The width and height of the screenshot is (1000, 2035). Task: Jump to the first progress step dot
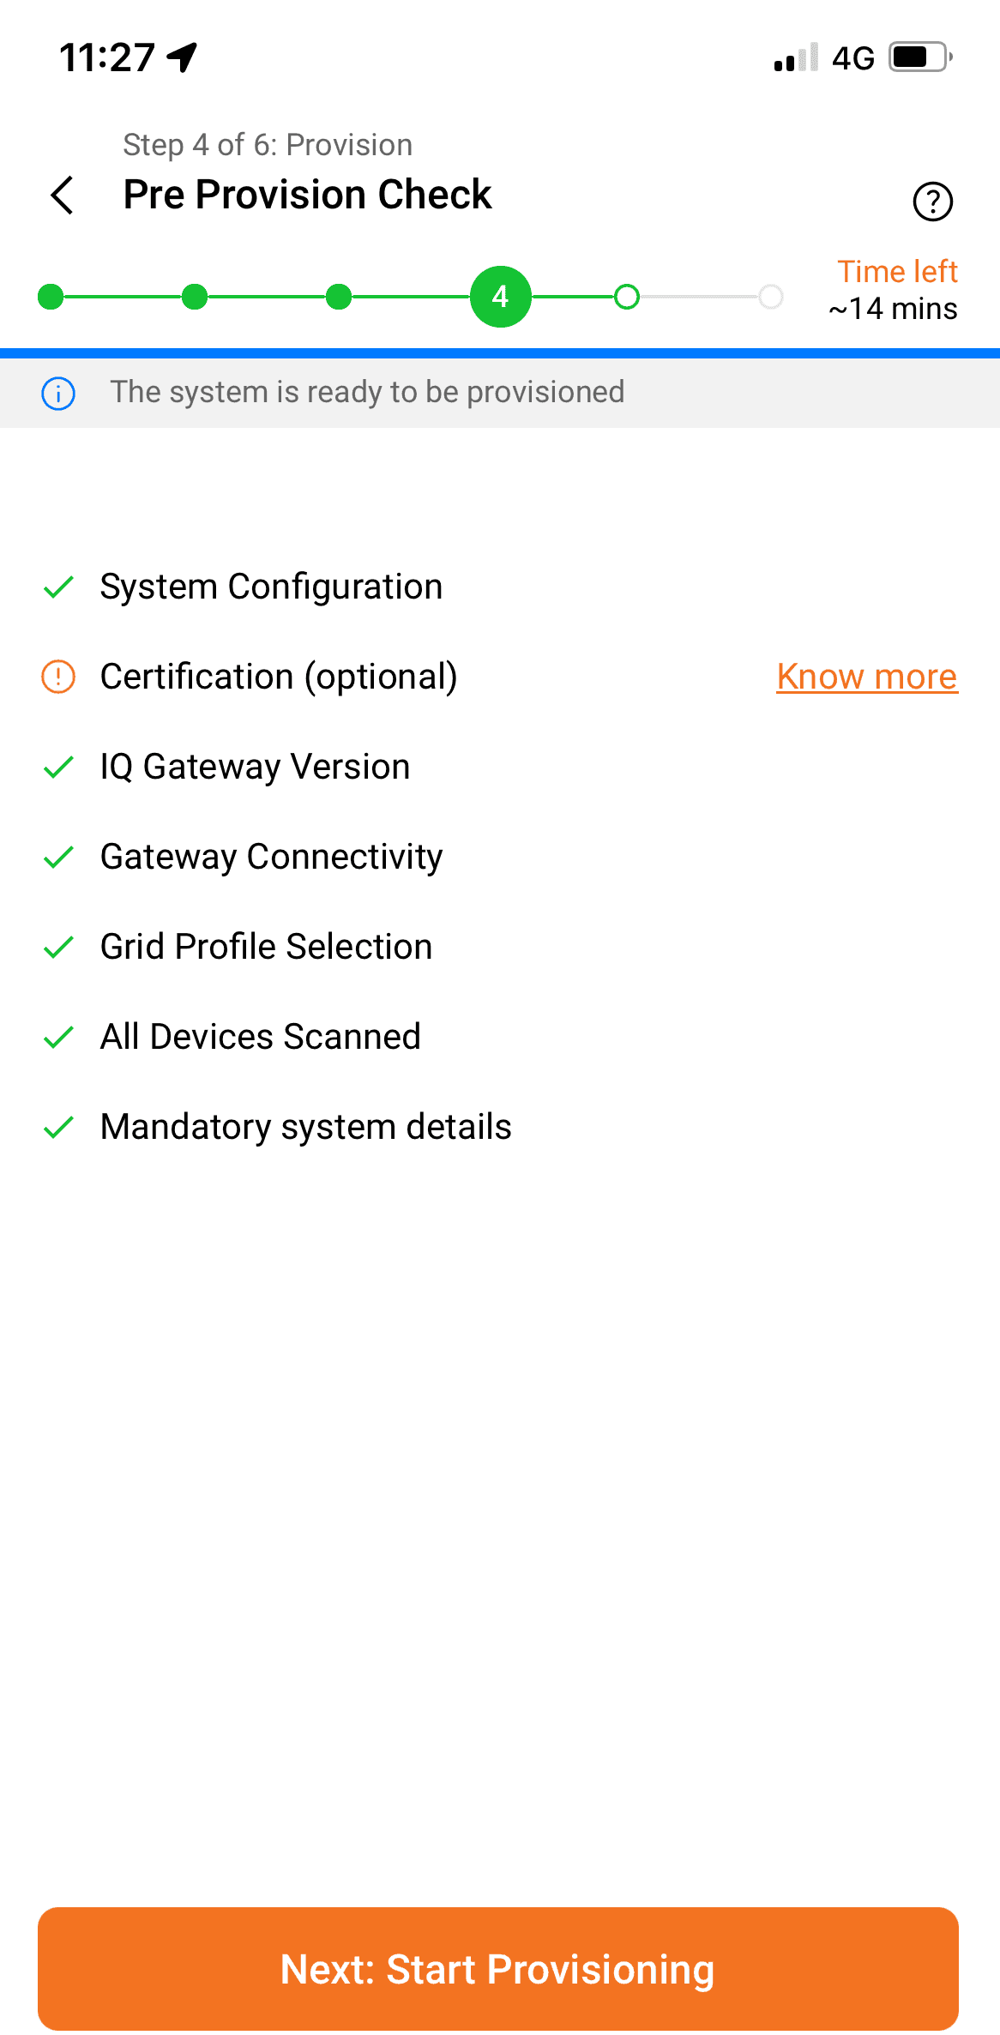51,297
